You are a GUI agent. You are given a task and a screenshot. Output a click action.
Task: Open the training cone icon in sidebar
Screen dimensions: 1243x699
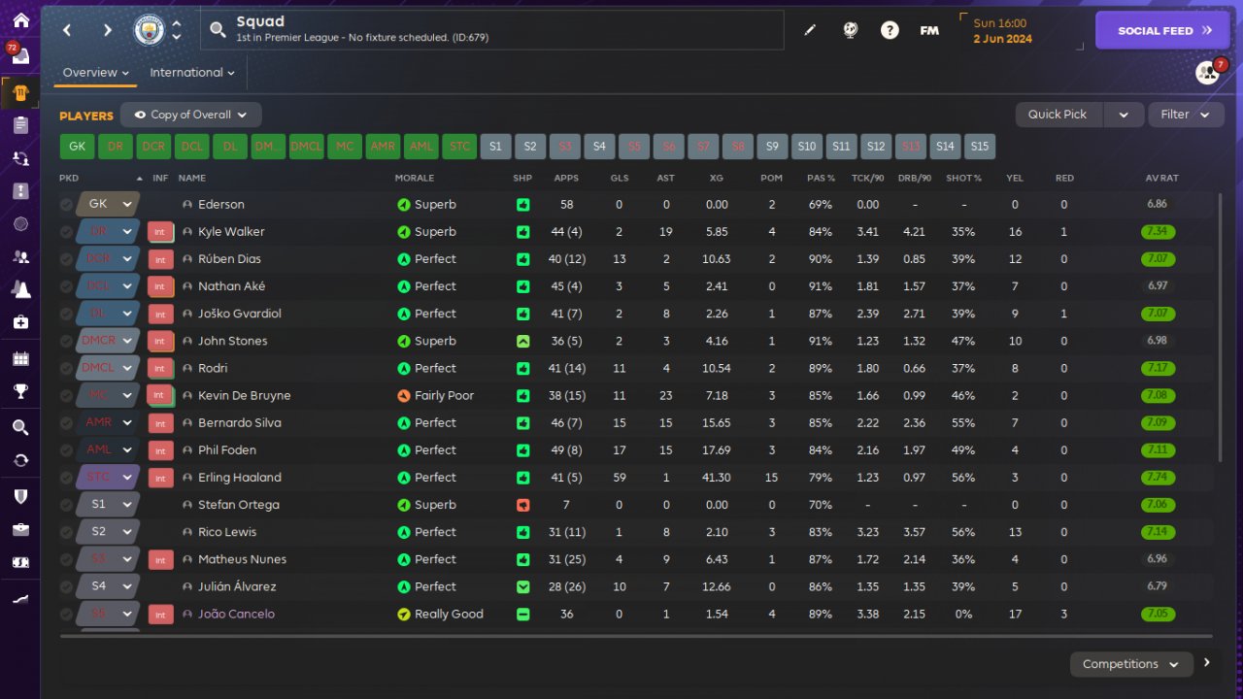coord(20,289)
